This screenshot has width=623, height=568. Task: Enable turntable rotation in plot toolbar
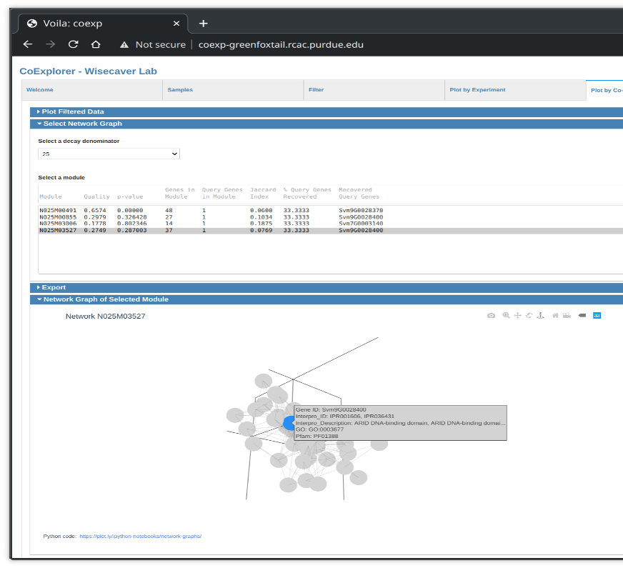coord(541,315)
